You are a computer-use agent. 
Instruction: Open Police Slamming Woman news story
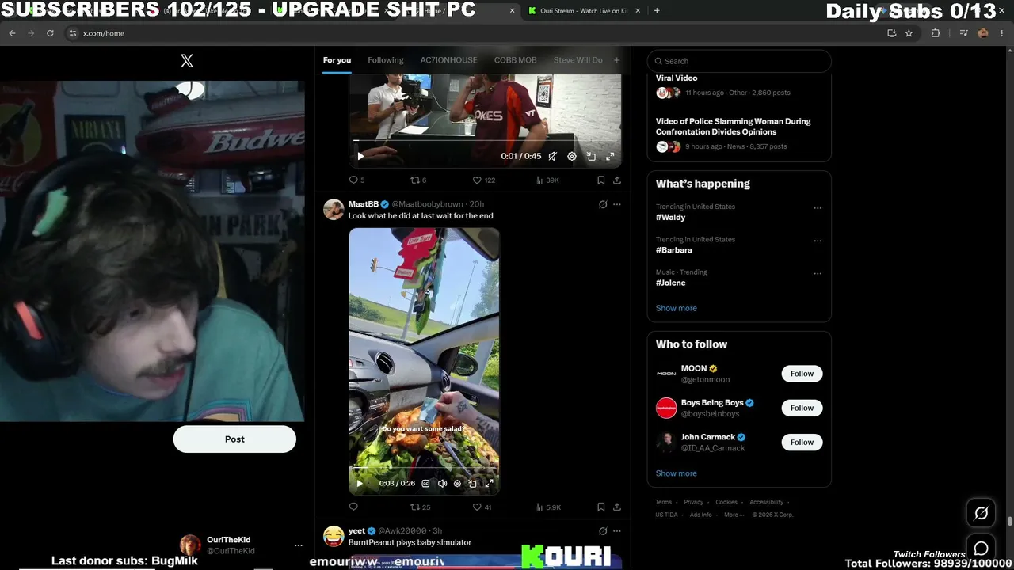(x=734, y=127)
